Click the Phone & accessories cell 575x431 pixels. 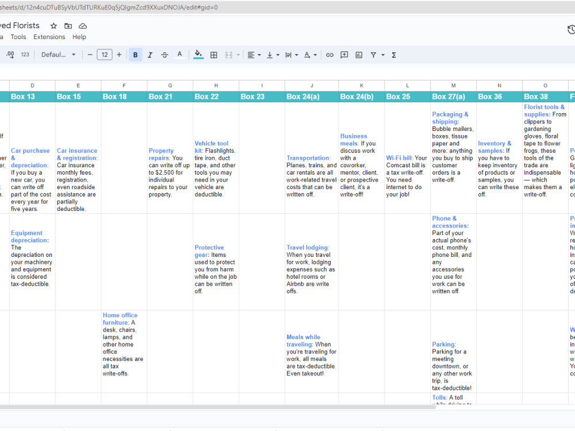(x=453, y=262)
